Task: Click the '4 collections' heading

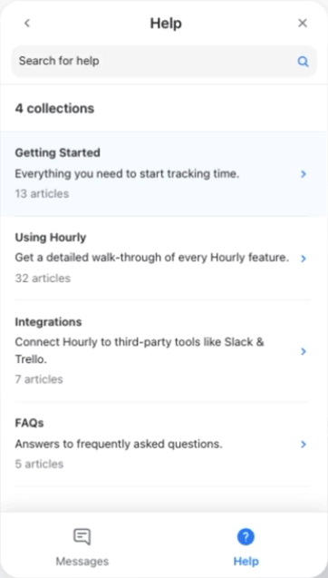Action: [x=54, y=108]
